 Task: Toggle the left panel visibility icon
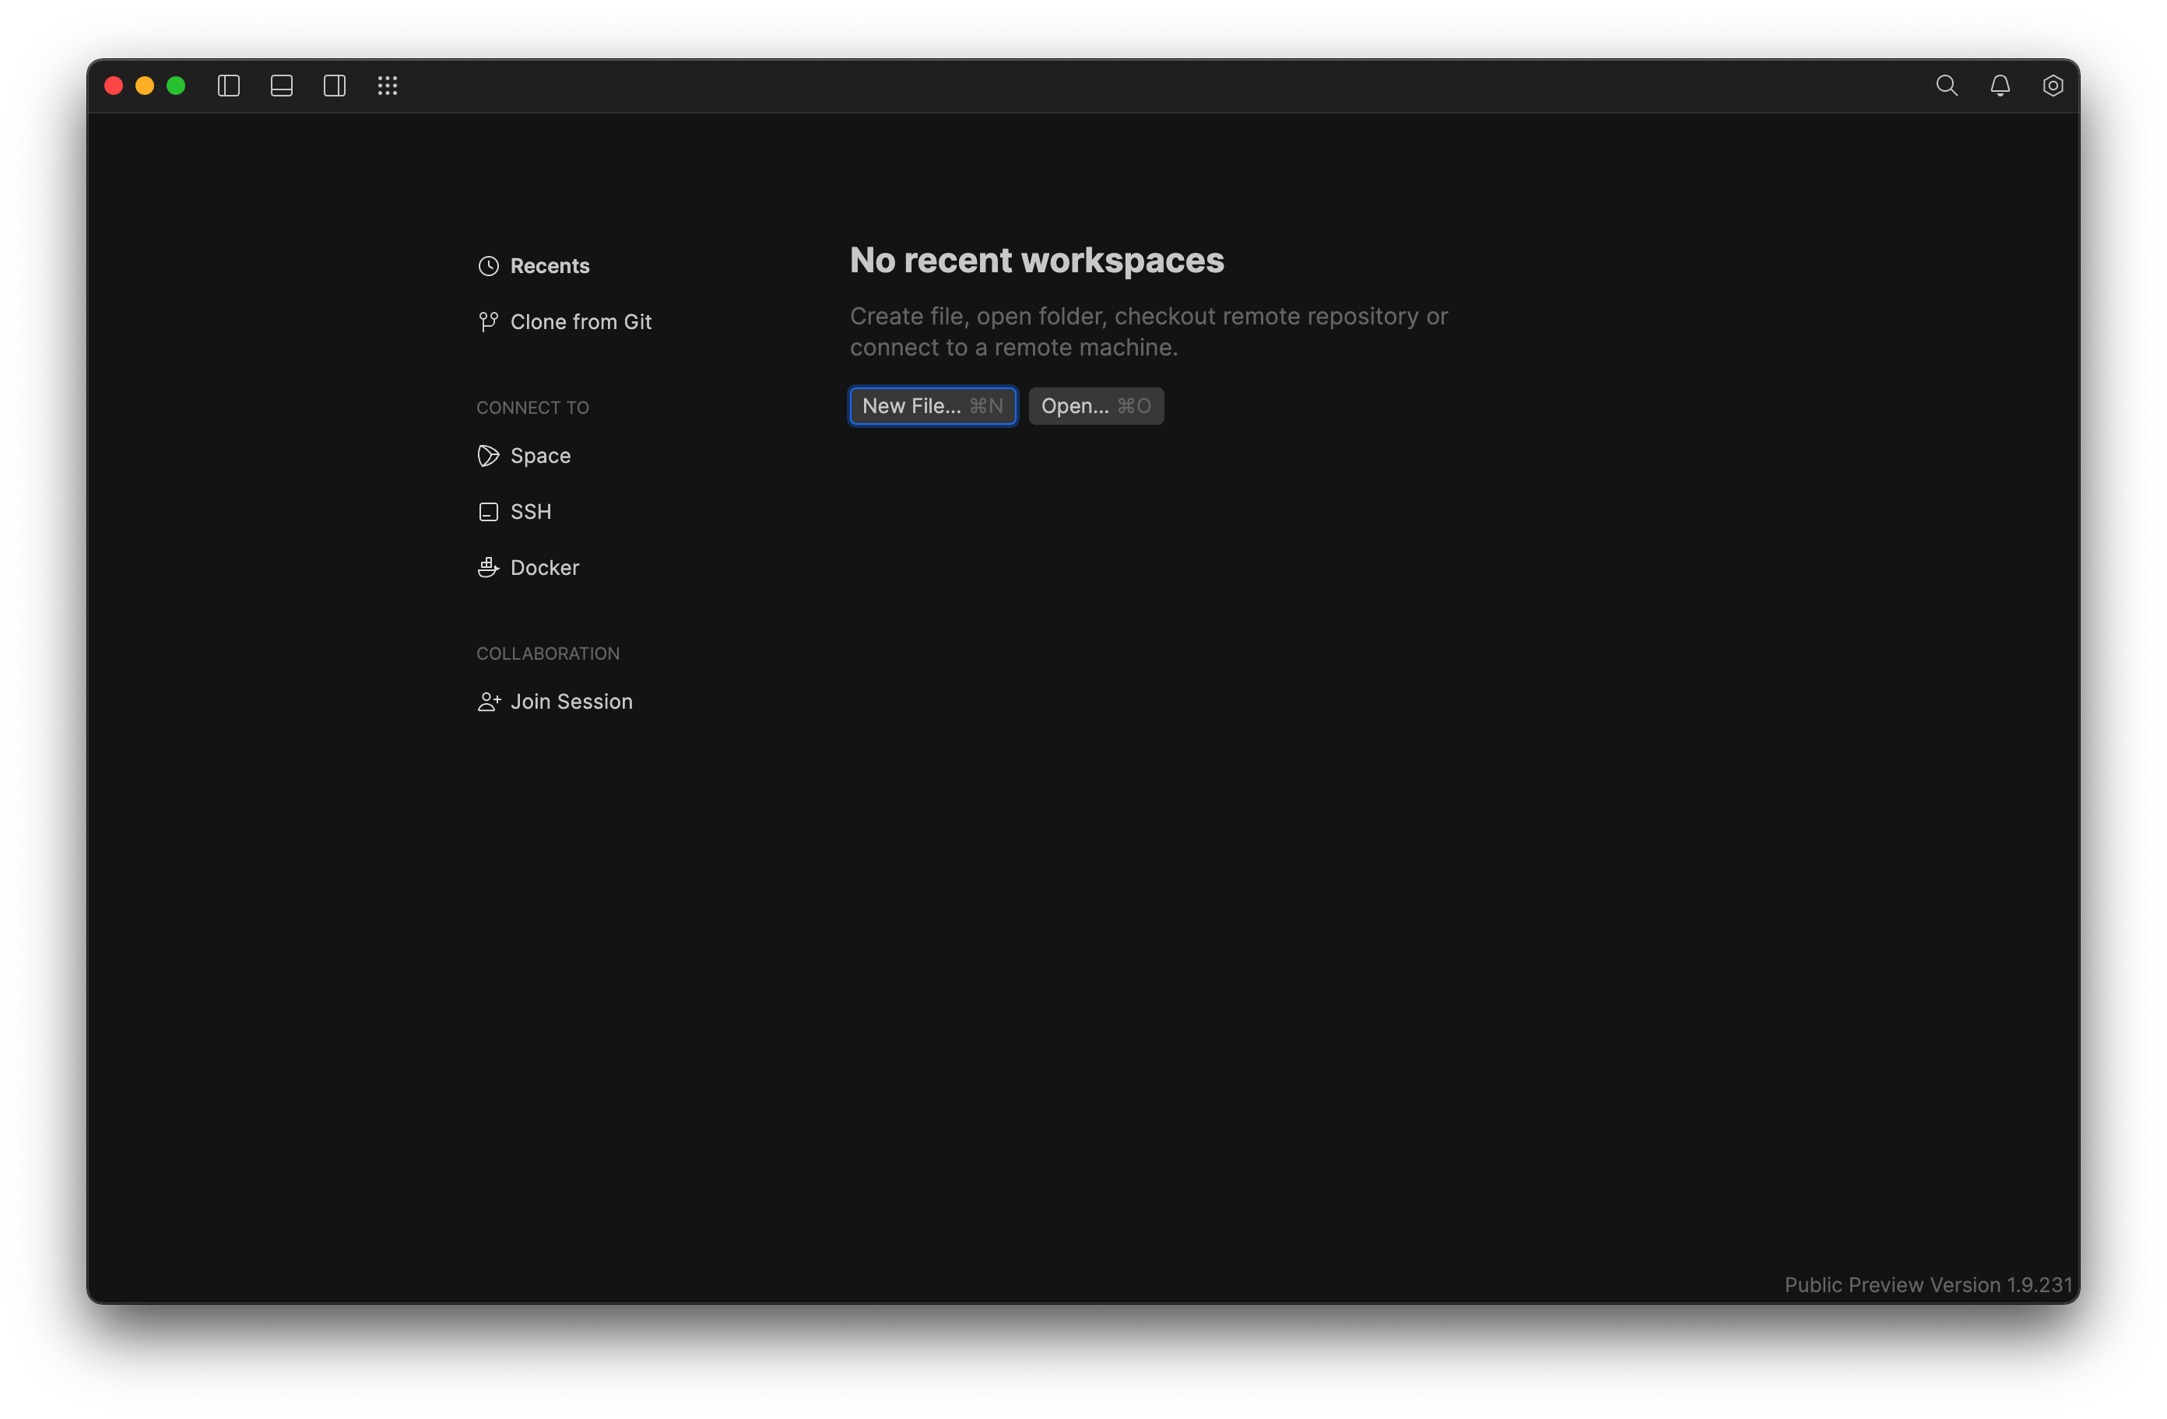click(x=229, y=86)
